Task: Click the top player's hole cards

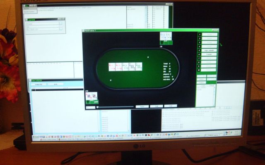Action: point(166,36)
